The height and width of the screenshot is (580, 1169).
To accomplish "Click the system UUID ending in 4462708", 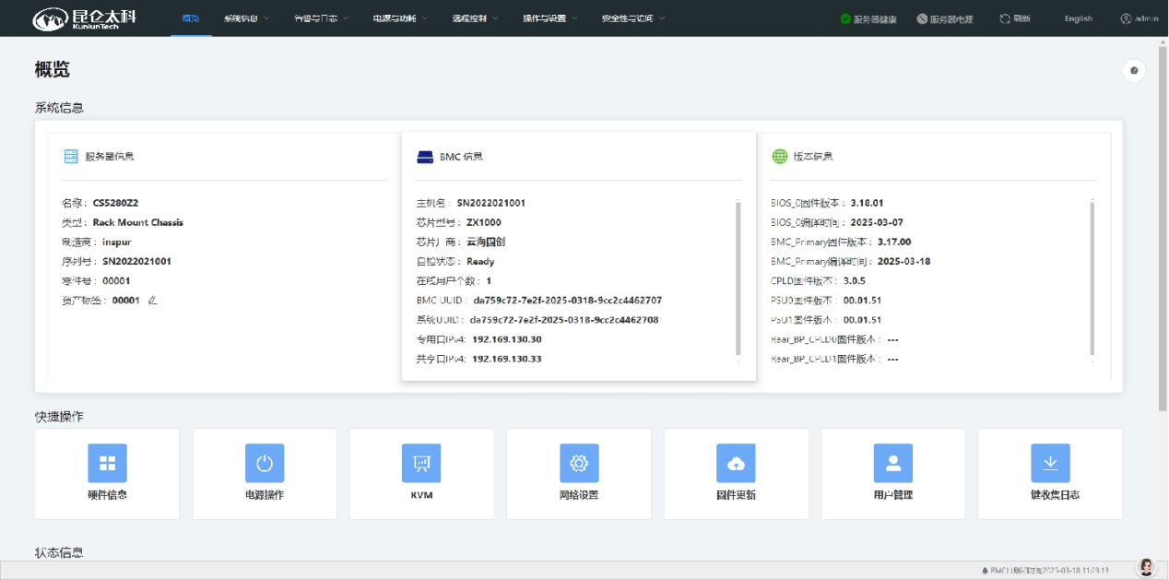I will 564,320.
